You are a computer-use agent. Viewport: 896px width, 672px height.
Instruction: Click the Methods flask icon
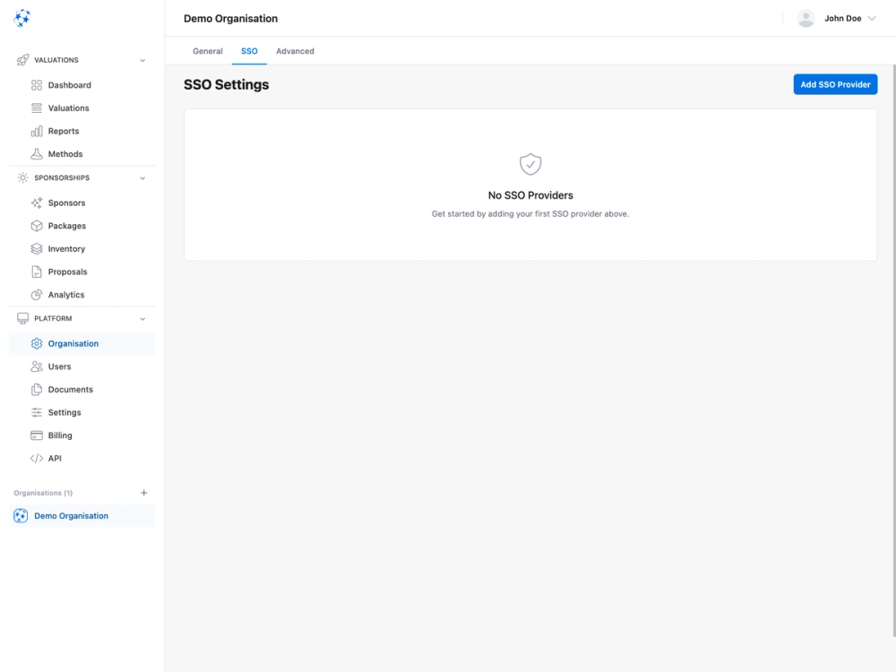37,154
